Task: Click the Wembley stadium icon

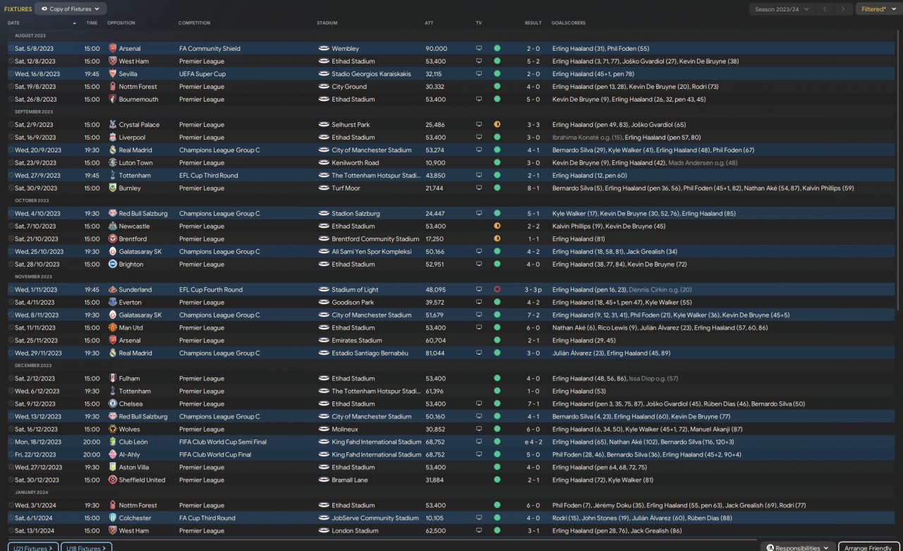Action: [x=324, y=49]
